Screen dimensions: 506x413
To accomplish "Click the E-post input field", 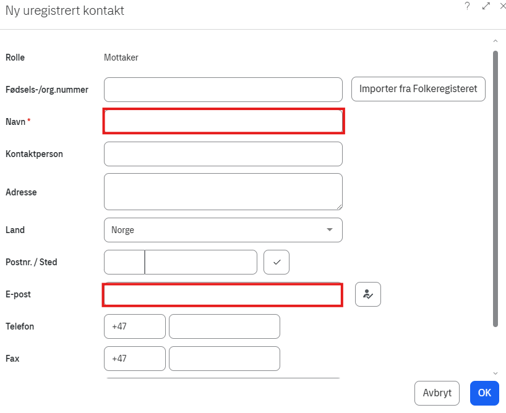I will (223, 295).
